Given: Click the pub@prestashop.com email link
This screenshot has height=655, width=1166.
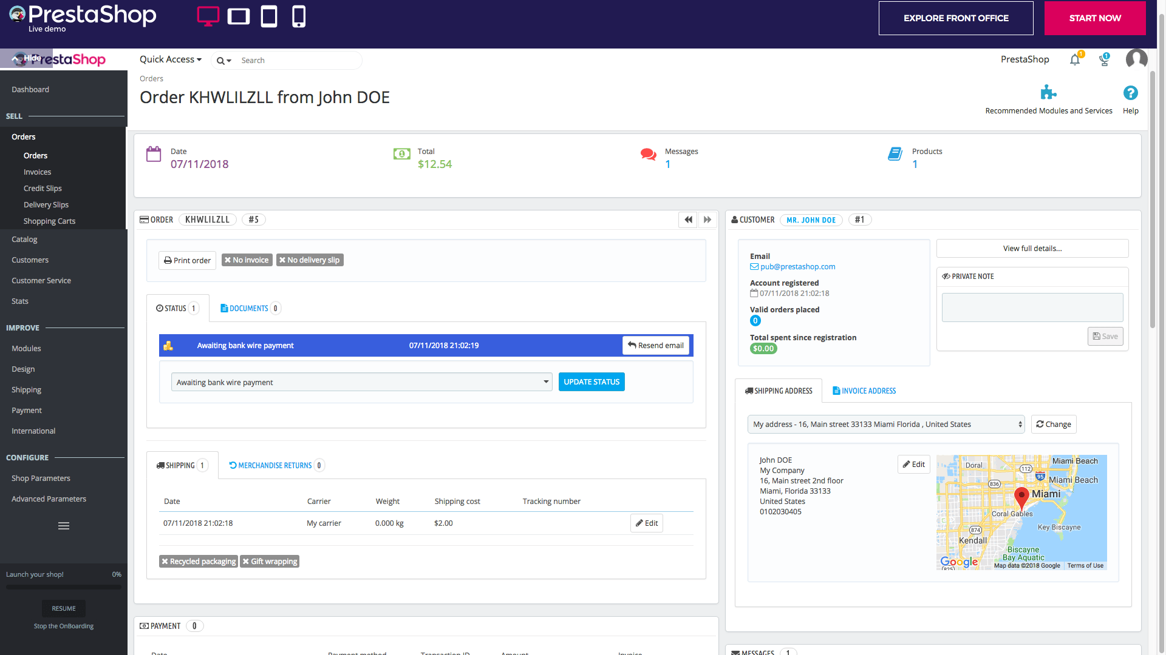Looking at the screenshot, I should [797, 267].
